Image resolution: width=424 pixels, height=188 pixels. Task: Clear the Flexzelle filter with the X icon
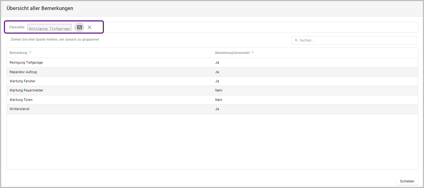pyautogui.click(x=89, y=27)
